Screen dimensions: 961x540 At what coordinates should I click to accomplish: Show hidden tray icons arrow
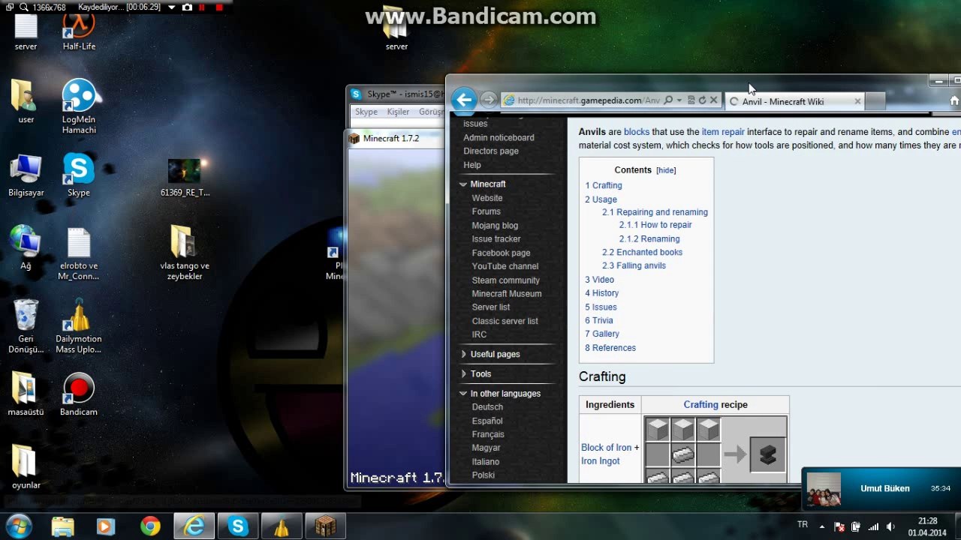pyautogui.click(x=821, y=526)
